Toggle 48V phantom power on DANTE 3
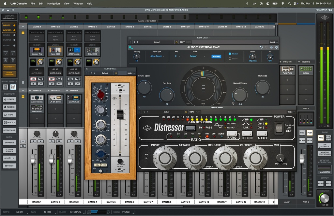 click(x=70, y=79)
